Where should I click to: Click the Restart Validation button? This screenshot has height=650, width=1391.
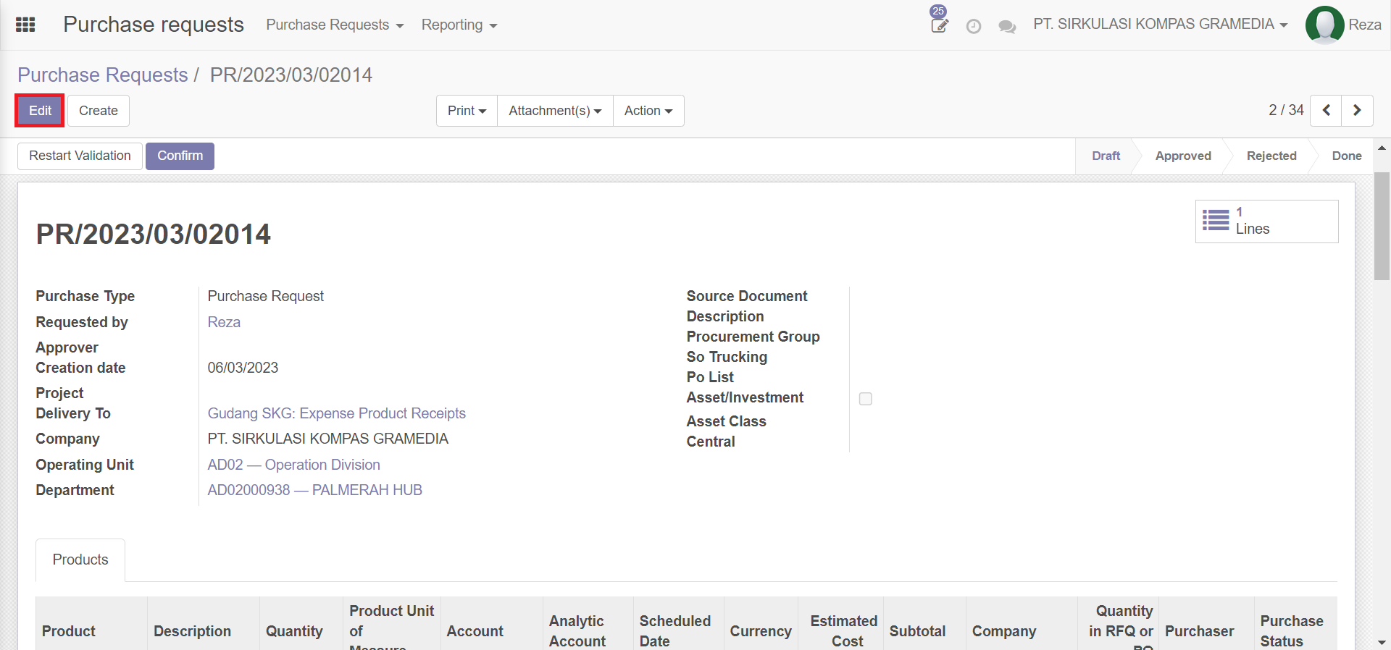coord(80,156)
